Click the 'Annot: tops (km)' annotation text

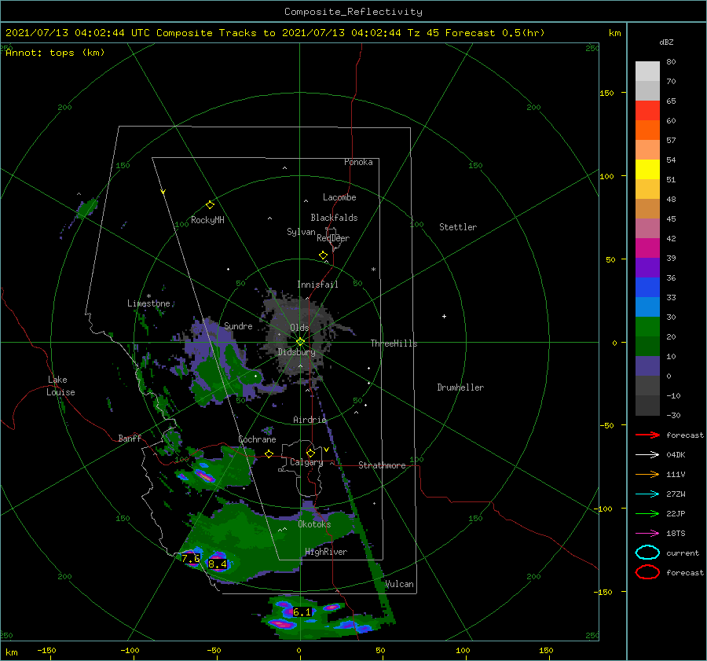pos(55,53)
